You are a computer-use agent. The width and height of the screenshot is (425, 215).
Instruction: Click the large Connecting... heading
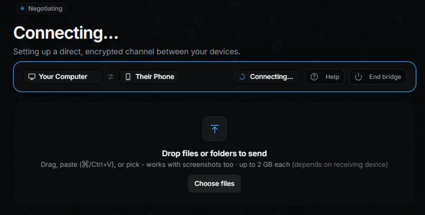(66, 33)
